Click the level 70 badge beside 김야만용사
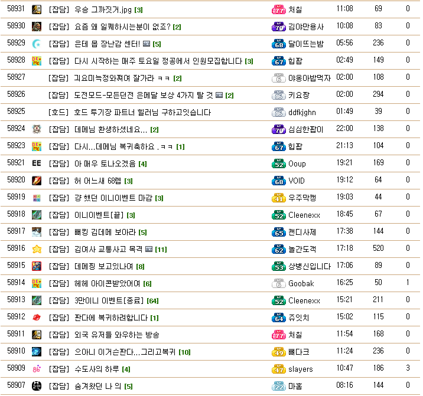The height and width of the screenshot is (396, 423). pos(279,27)
